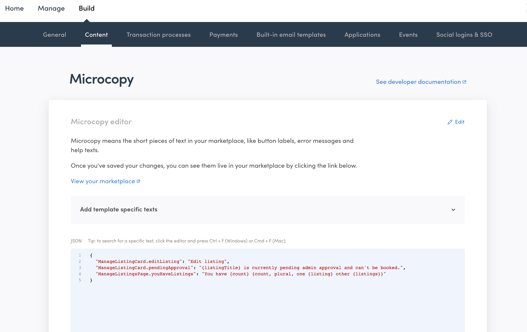Click external-link icon next to View your marketplace
The width and height of the screenshot is (527, 332).
tap(138, 181)
